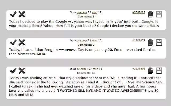This screenshot has width=171, height=106.
Task: Open post link #3089029
Action: click(139, 12)
